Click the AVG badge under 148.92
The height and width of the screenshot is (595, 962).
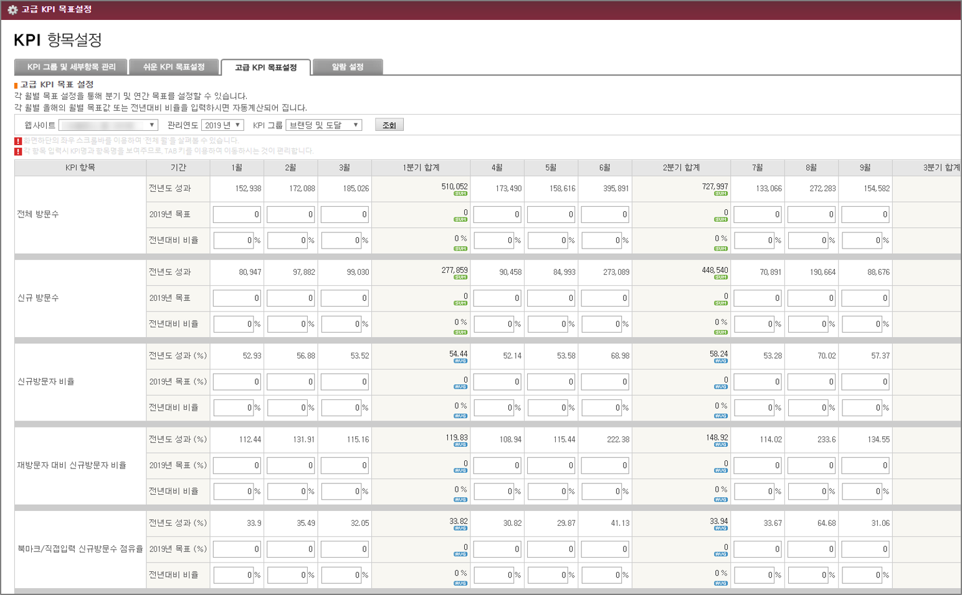721,445
